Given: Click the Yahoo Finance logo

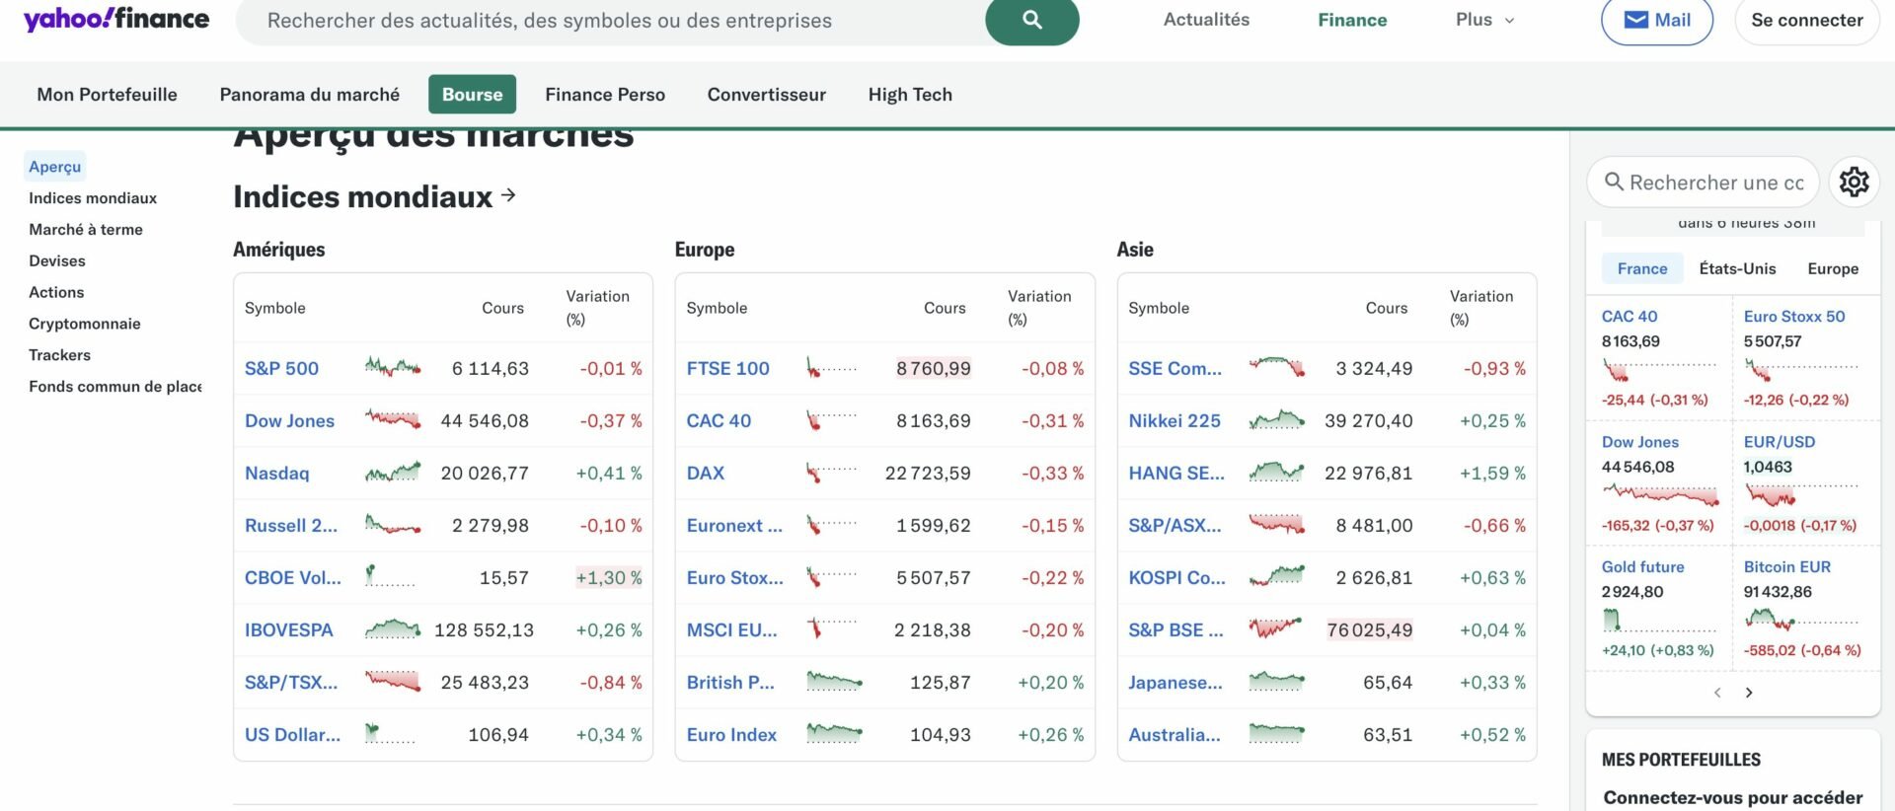Looking at the screenshot, I should [x=115, y=19].
